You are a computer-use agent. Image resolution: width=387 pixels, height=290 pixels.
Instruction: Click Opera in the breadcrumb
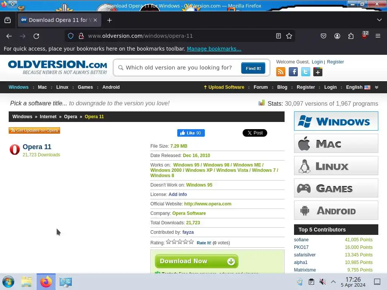[71, 117]
